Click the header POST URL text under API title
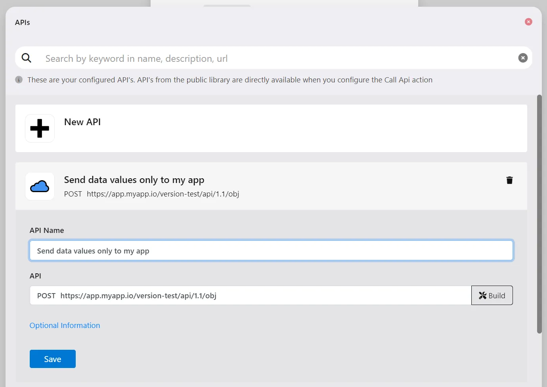 [151, 194]
